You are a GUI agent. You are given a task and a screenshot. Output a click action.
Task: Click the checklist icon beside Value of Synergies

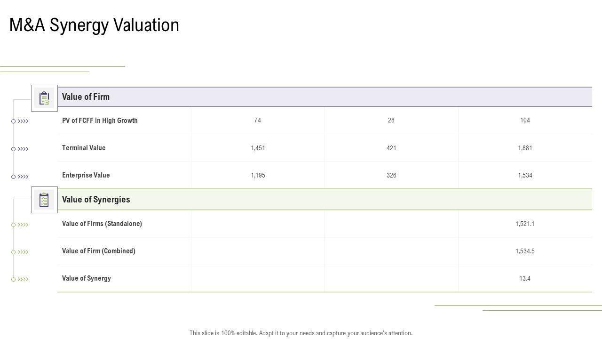pos(44,200)
